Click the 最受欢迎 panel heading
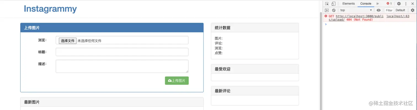Viewport: 417px width, 110px height. [255, 69]
